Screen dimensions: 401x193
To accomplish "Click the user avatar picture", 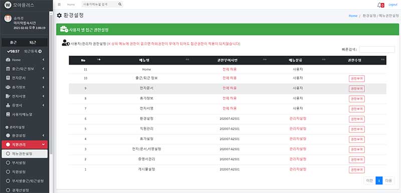I will pos(8,18).
